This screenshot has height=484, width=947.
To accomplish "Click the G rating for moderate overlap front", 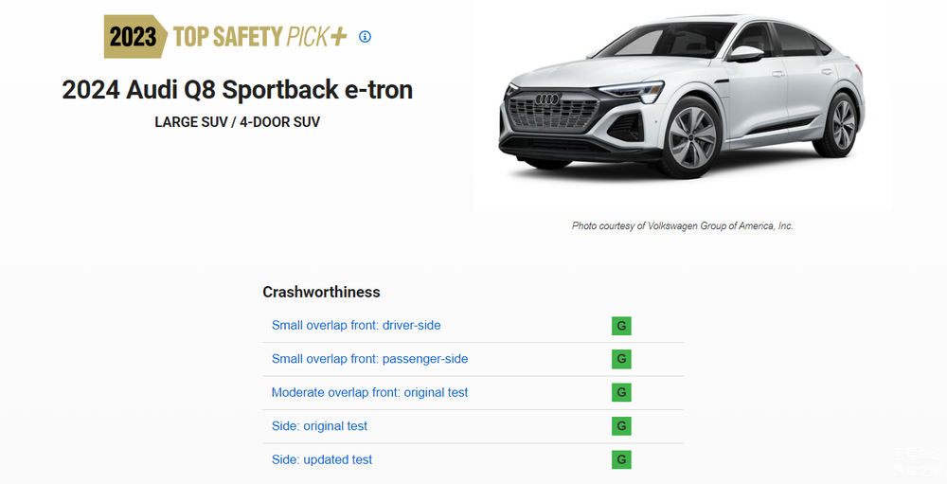I will (621, 392).
